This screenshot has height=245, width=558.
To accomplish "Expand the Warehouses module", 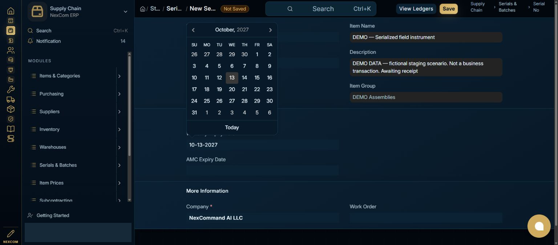I will pos(119,147).
